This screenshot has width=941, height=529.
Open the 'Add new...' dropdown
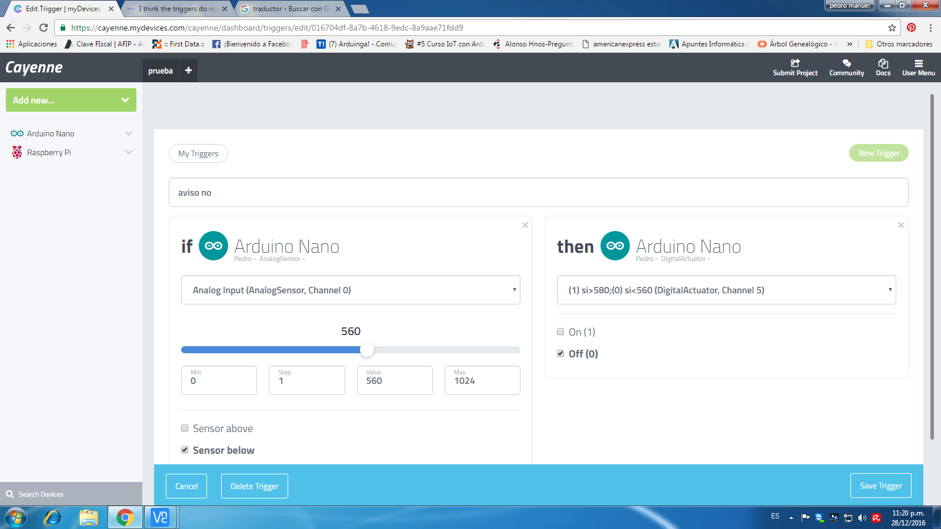(x=71, y=100)
